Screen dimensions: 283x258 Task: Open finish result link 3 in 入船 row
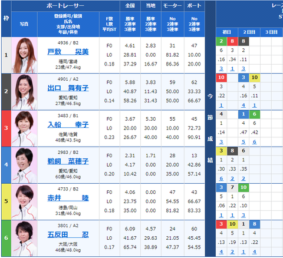[221, 142]
